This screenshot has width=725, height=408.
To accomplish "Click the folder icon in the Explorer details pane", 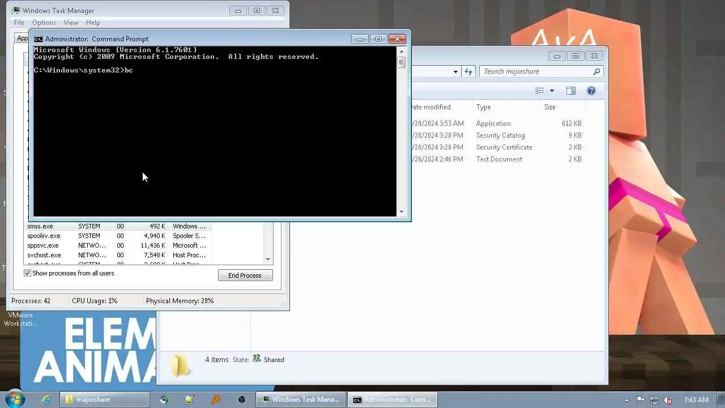I will tap(181, 365).
